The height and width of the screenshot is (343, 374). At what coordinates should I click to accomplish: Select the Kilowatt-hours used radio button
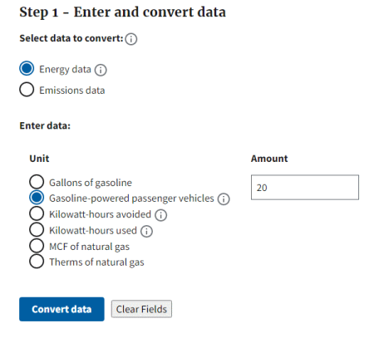[x=37, y=229]
